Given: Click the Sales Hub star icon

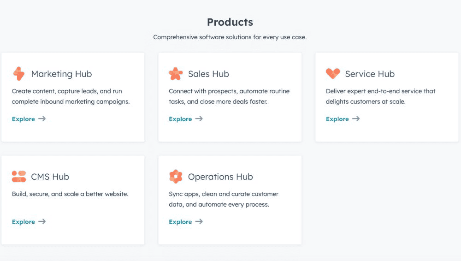Looking at the screenshot, I should (176, 74).
